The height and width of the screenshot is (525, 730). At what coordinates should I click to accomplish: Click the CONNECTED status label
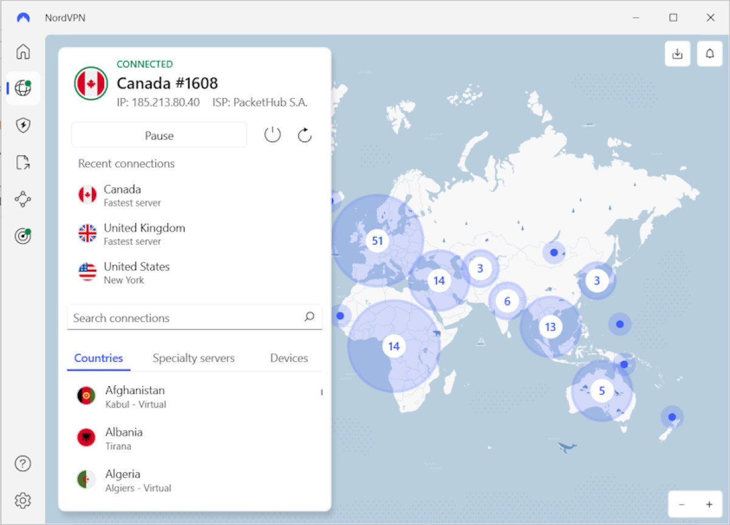coord(145,64)
